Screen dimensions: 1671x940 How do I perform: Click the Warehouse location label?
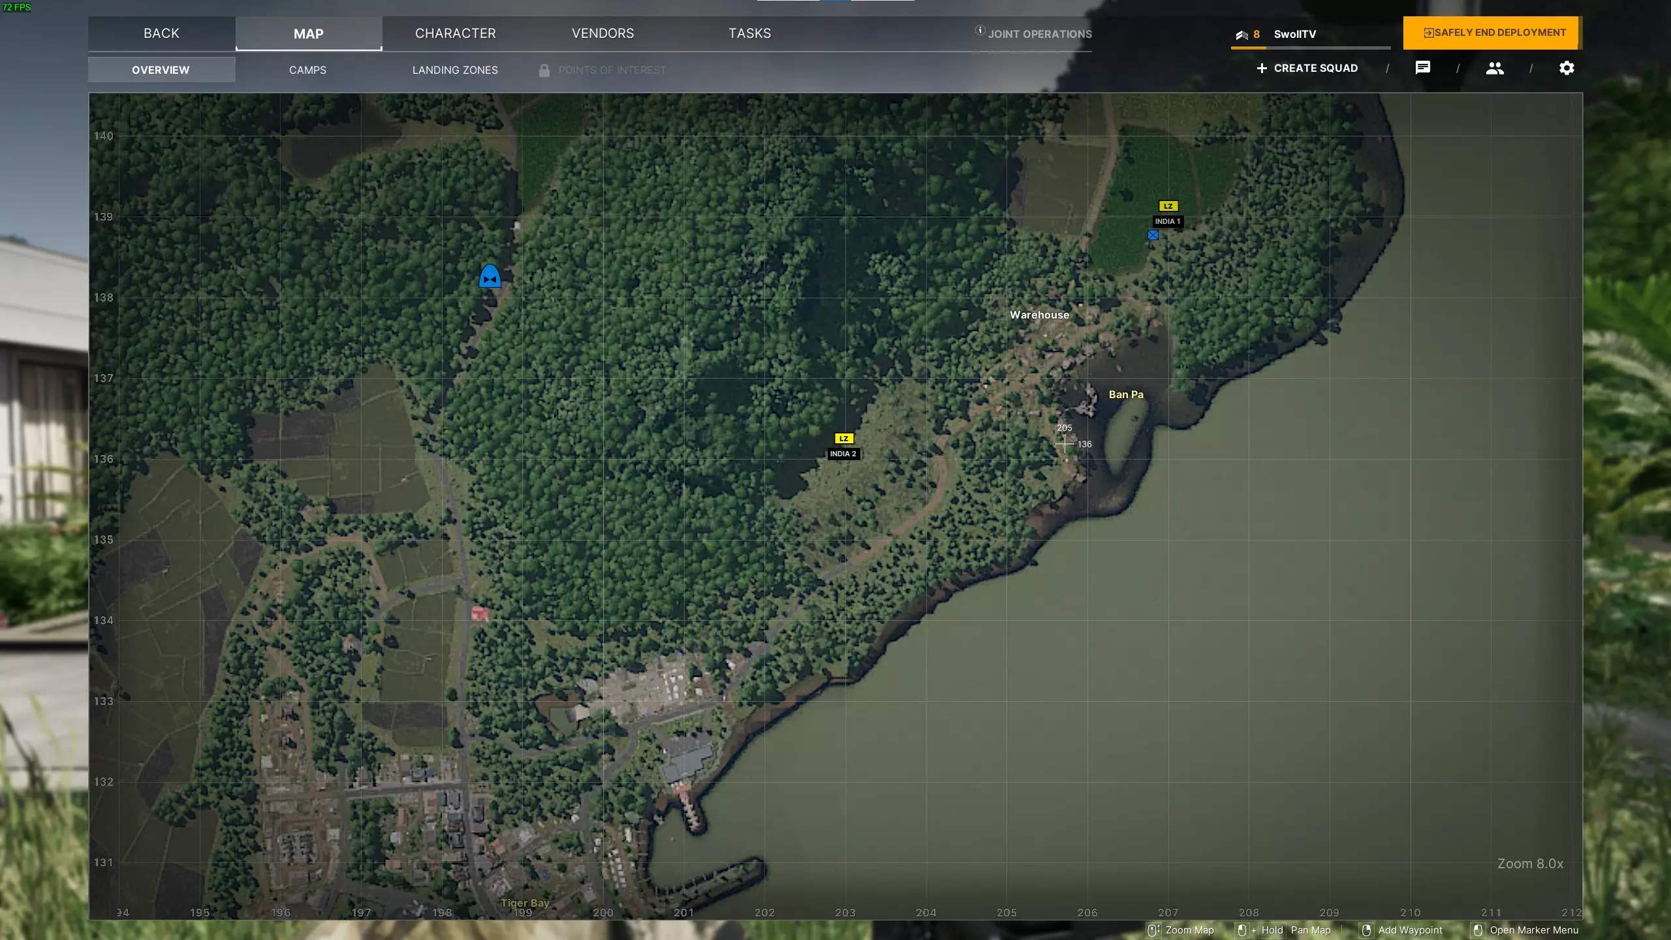pyautogui.click(x=1039, y=315)
